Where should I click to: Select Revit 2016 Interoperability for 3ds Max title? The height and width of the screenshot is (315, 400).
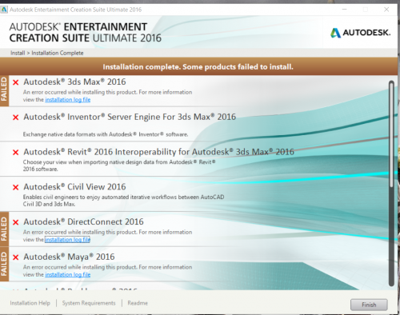click(158, 152)
